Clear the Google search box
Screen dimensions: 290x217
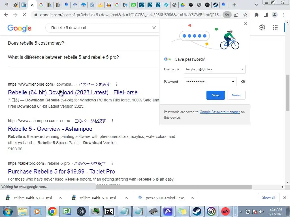(154, 28)
